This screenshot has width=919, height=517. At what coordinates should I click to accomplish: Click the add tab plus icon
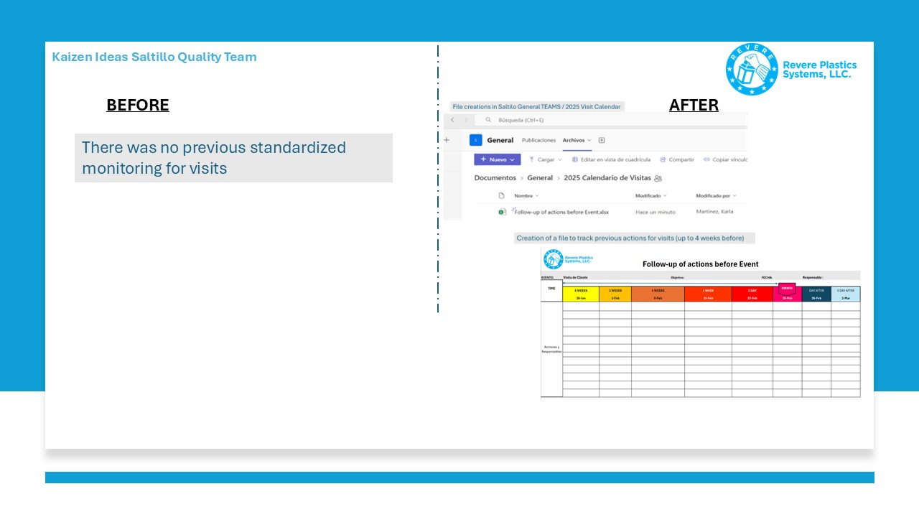coord(602,140)
